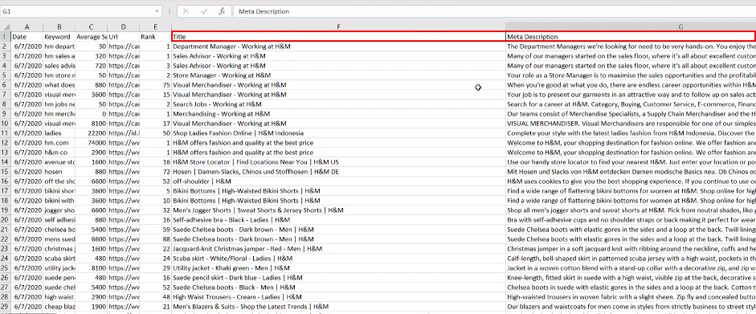Click the Rank header cell

[155, 37]
